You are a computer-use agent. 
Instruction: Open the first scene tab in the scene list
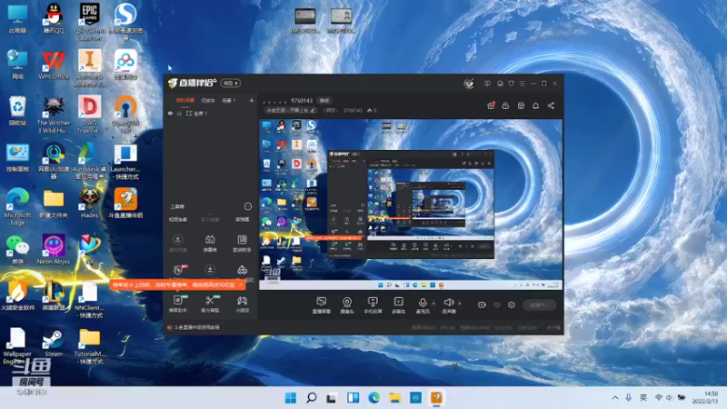pyautogui.click(x=185, y=101)
